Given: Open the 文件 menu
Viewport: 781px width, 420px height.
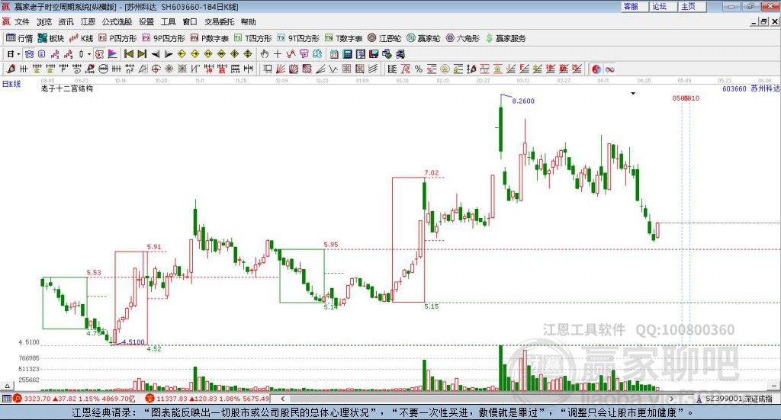Looking at the screenshot, I should click(x=22, y=22).
